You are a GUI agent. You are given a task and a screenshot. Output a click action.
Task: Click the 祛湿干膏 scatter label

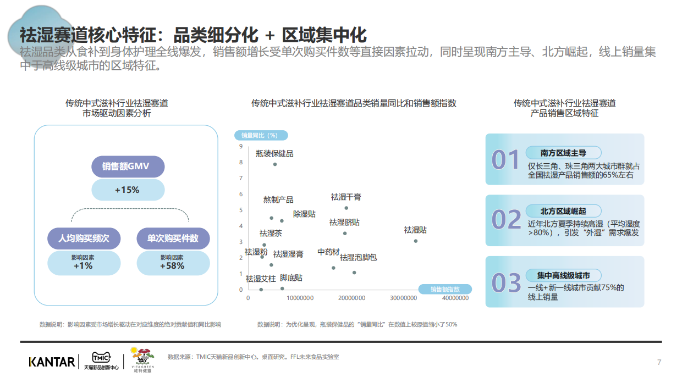pos(346,197)
